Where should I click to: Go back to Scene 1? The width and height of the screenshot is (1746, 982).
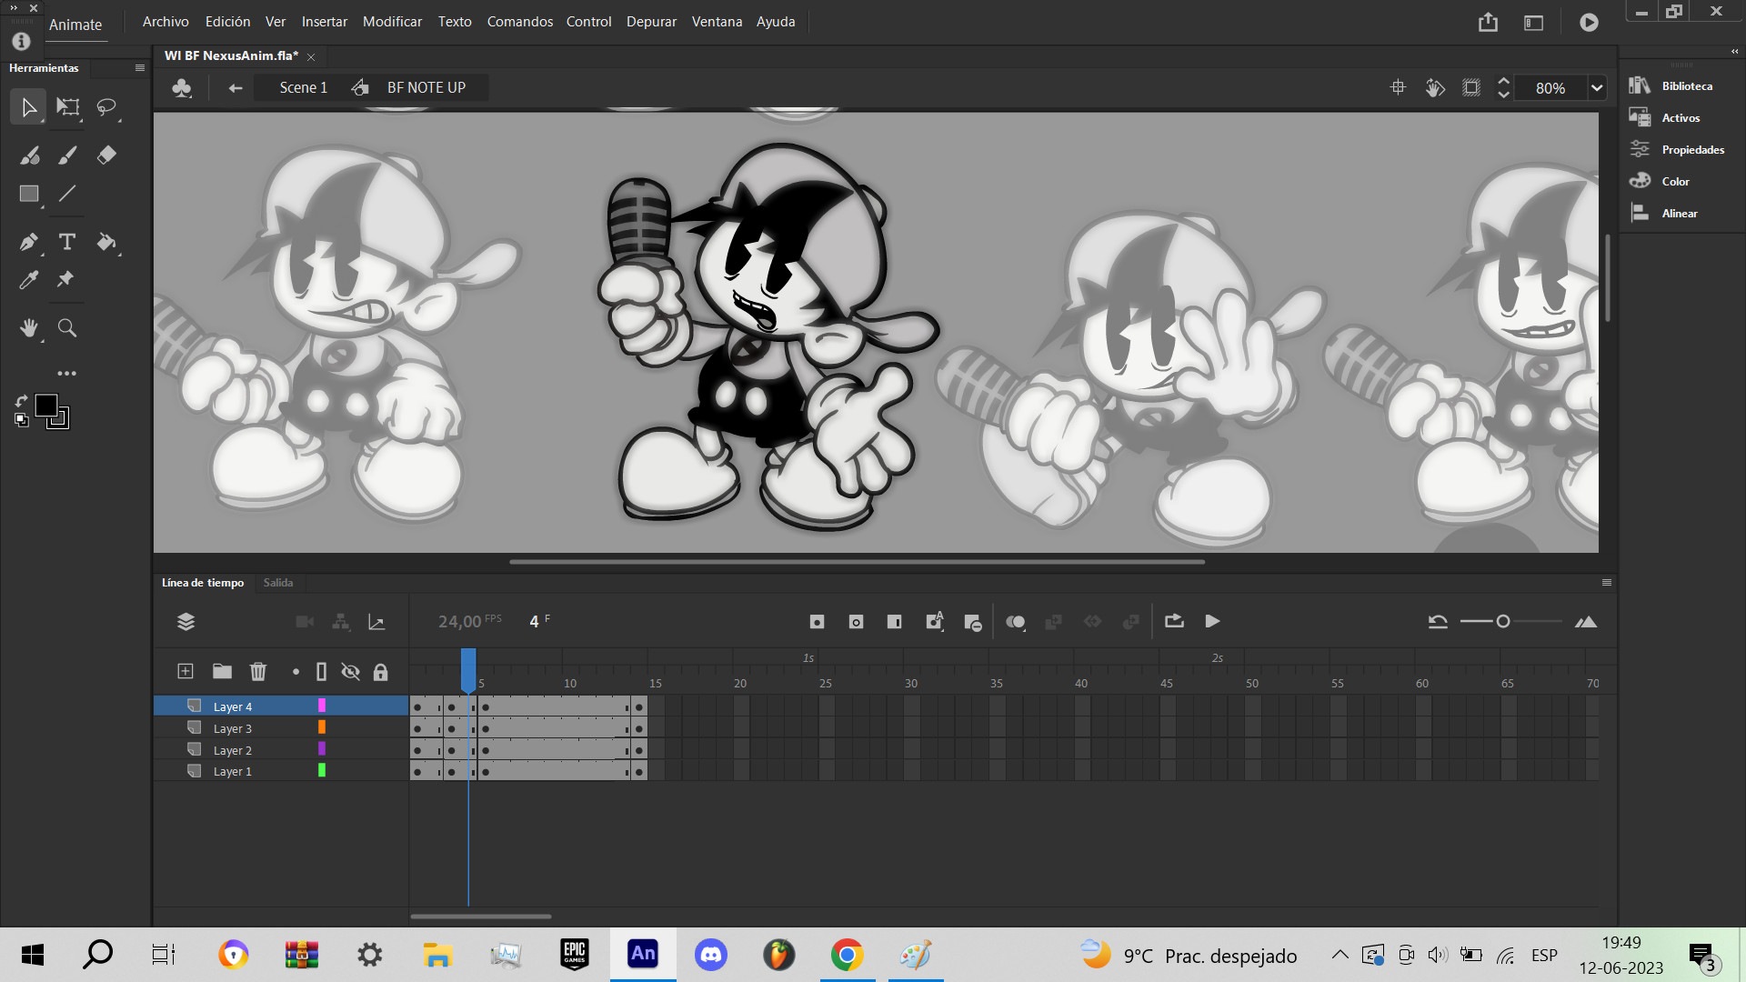point(303,88)
